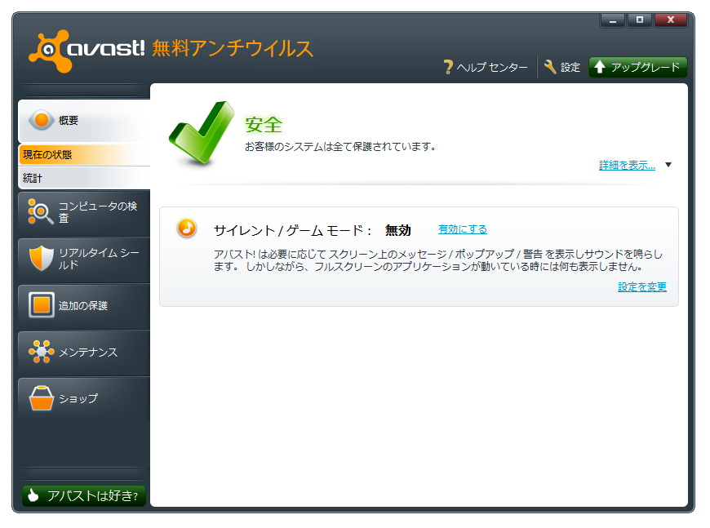
Task: Click the 無料アンチウイルス title text
Action: pyautogui.click(x=233, y=48)
